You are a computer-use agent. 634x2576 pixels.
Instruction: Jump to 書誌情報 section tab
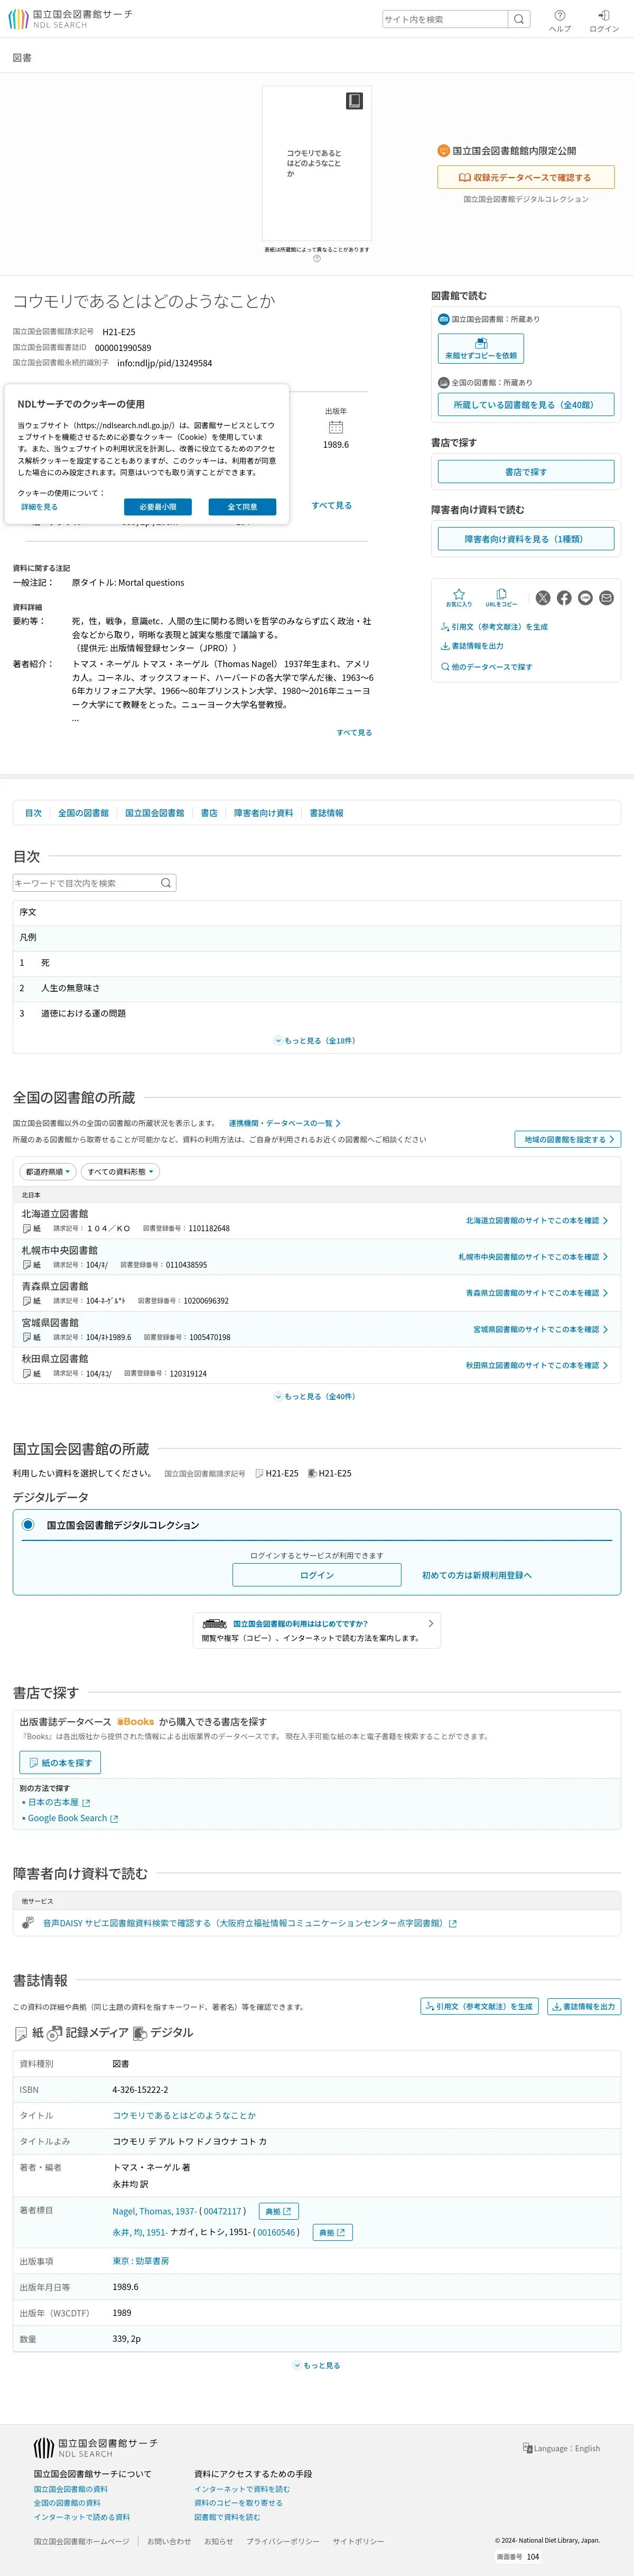click(x=326, y=813)
